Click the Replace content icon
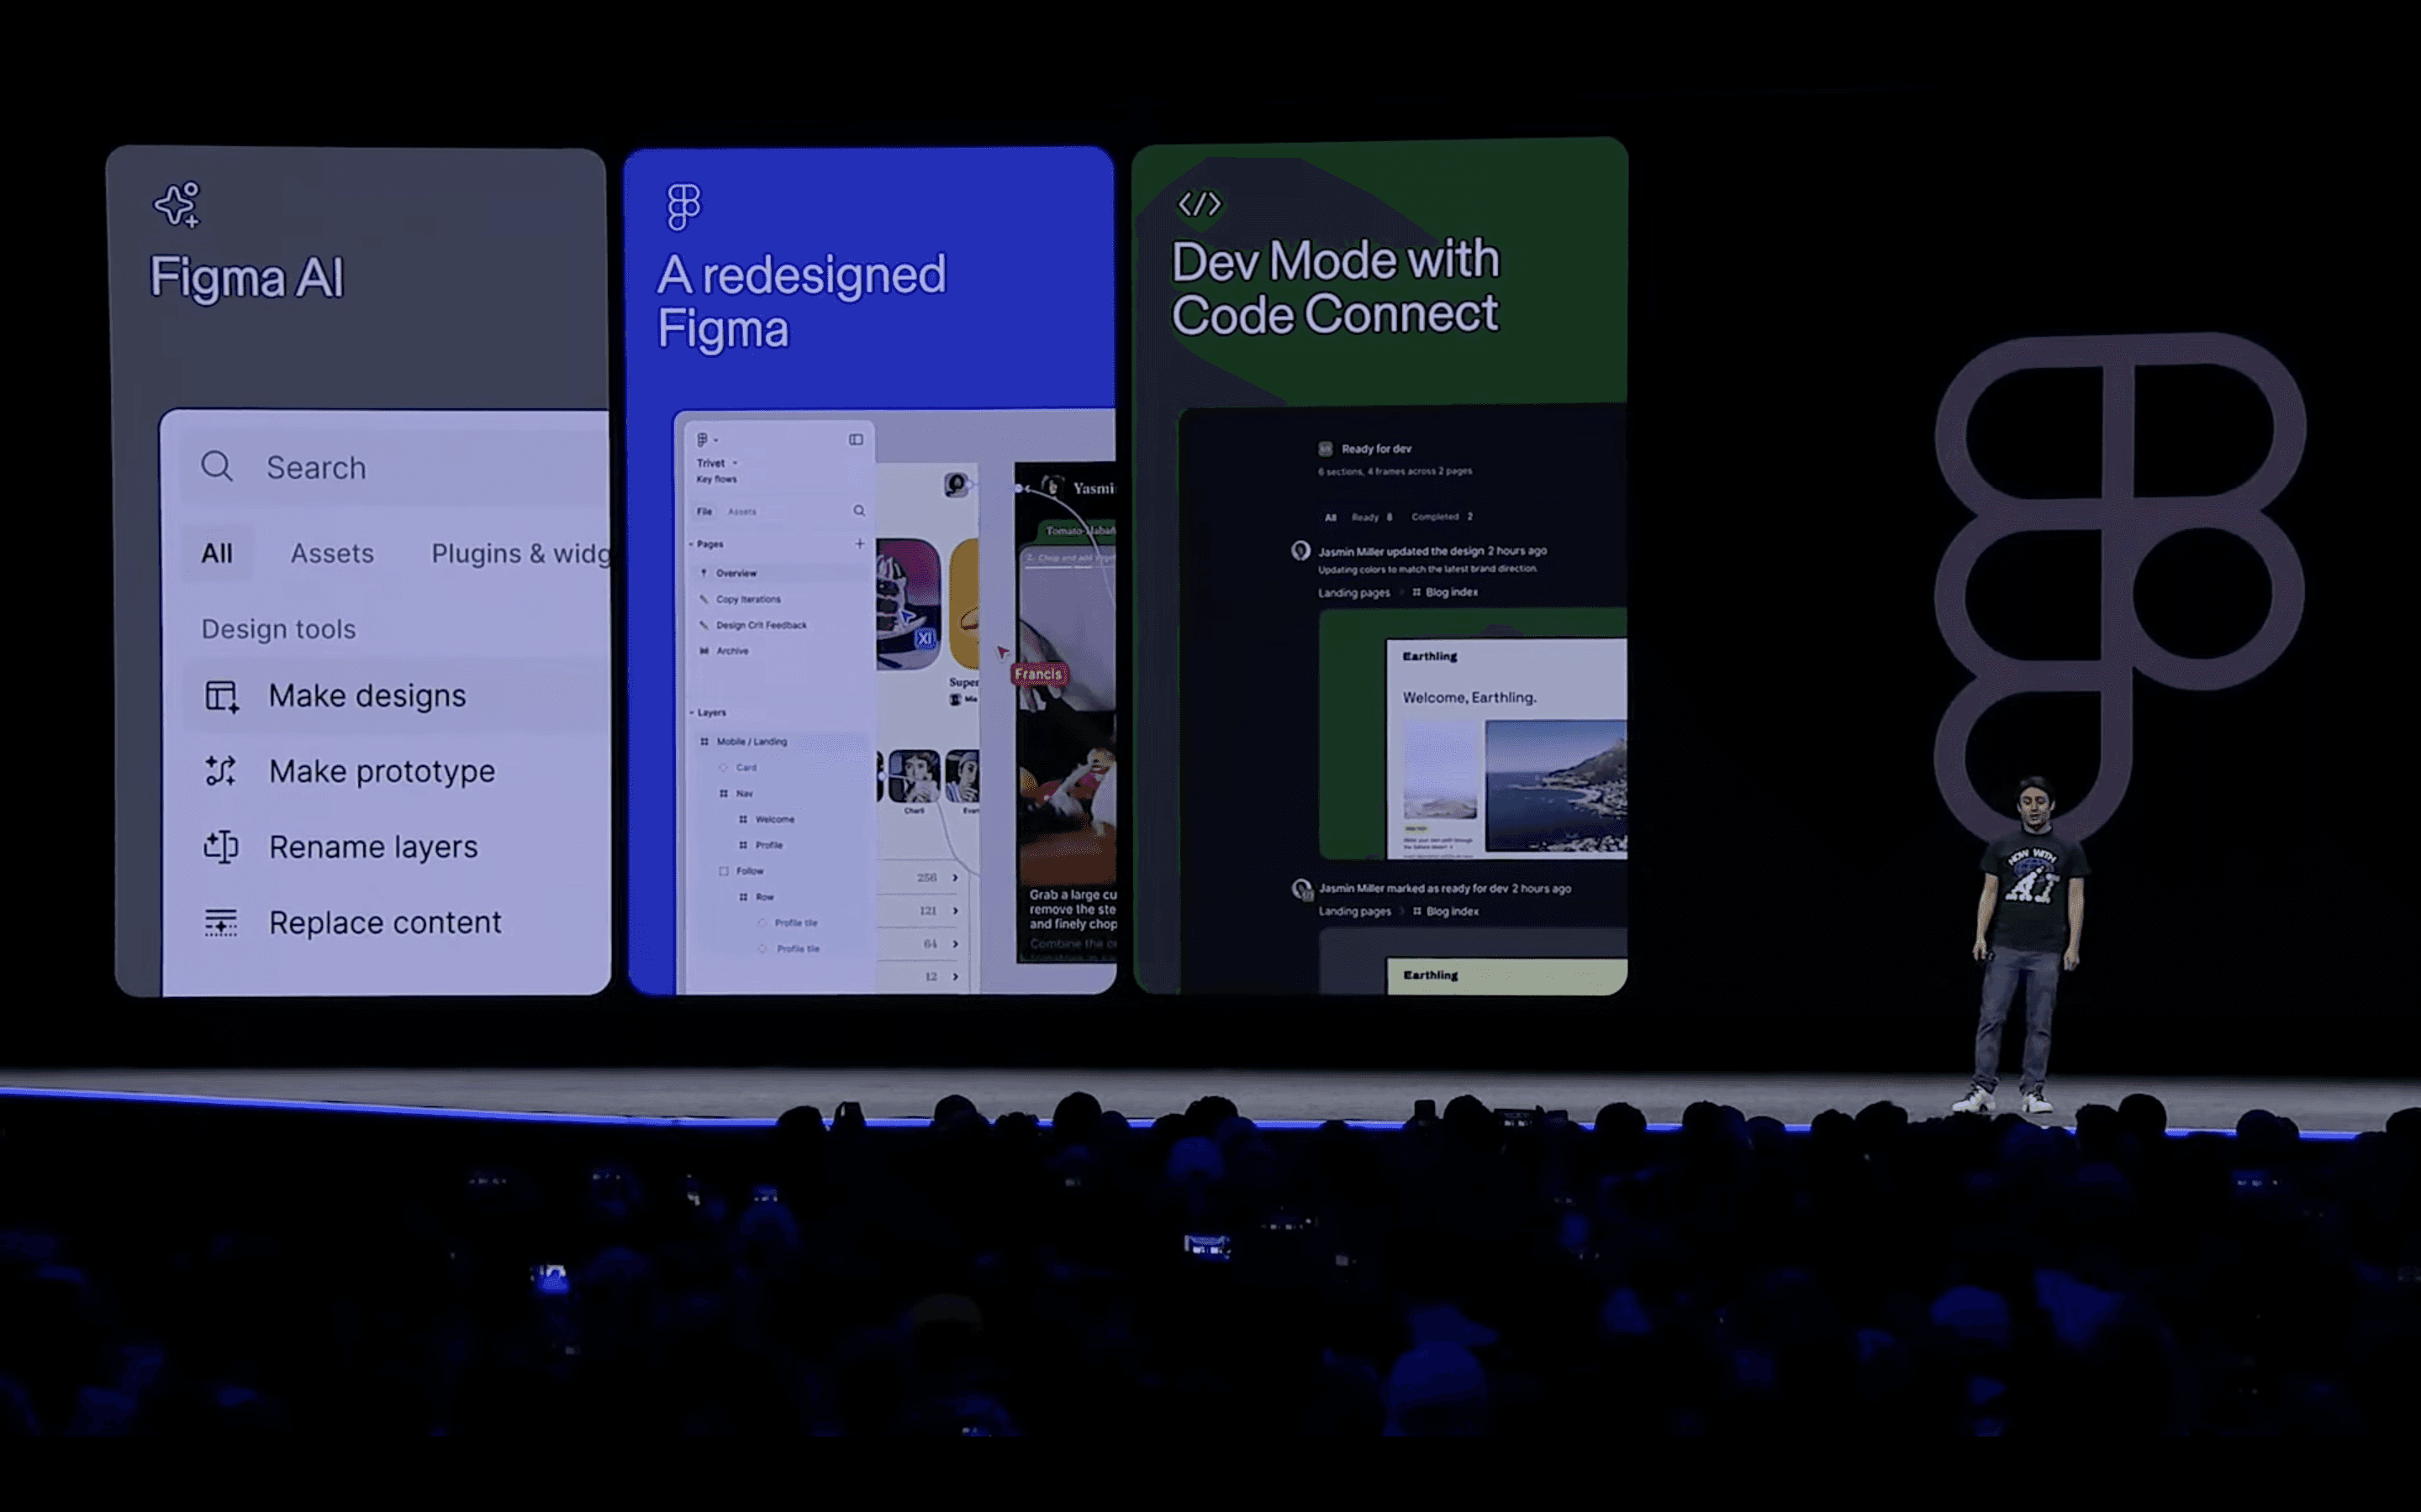The image size is (2421, 1512). point(221,922)
